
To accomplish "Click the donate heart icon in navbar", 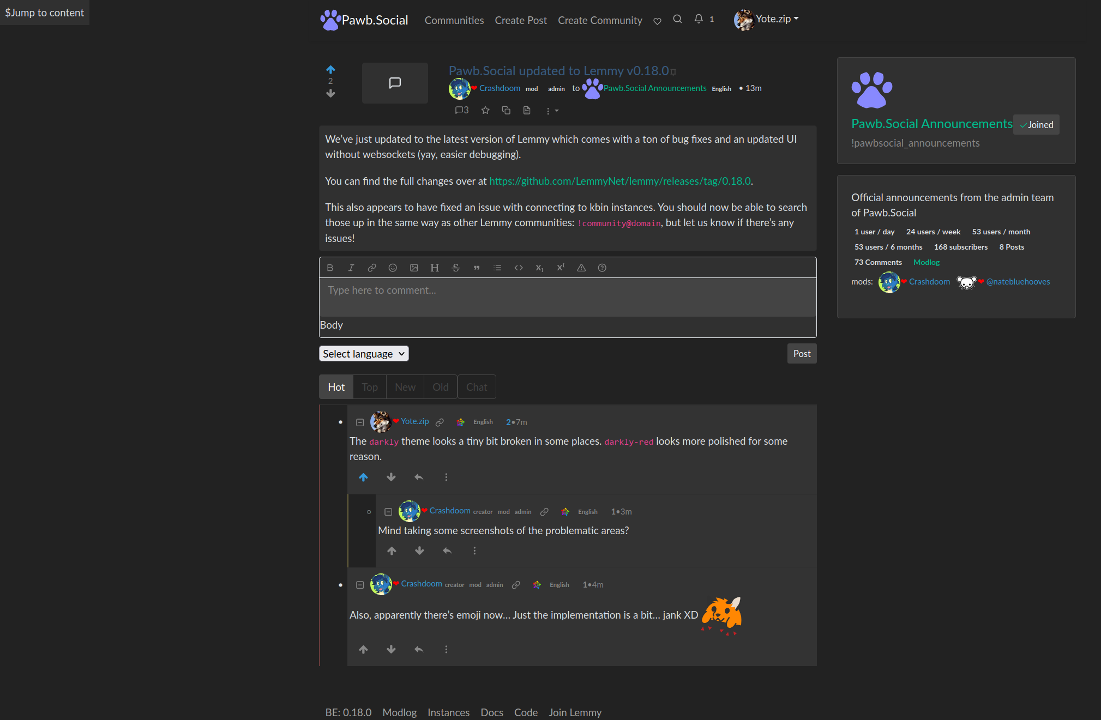I will tap(657, 21).
